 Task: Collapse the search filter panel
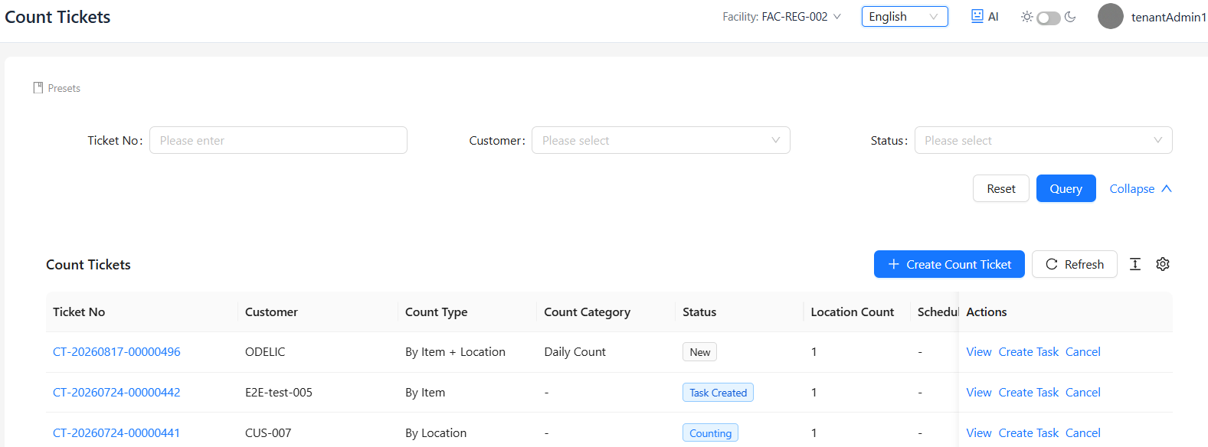coord(1141,189)
